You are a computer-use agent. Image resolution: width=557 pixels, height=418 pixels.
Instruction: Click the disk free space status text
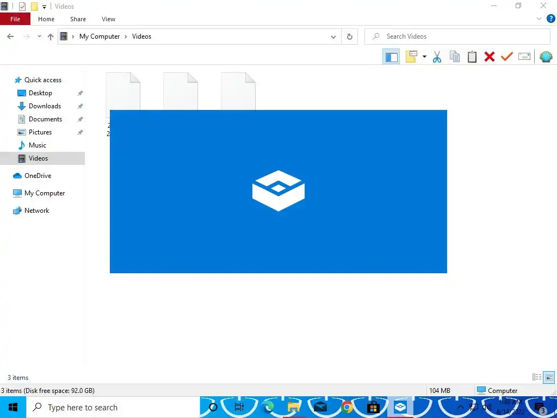[48, 391]
